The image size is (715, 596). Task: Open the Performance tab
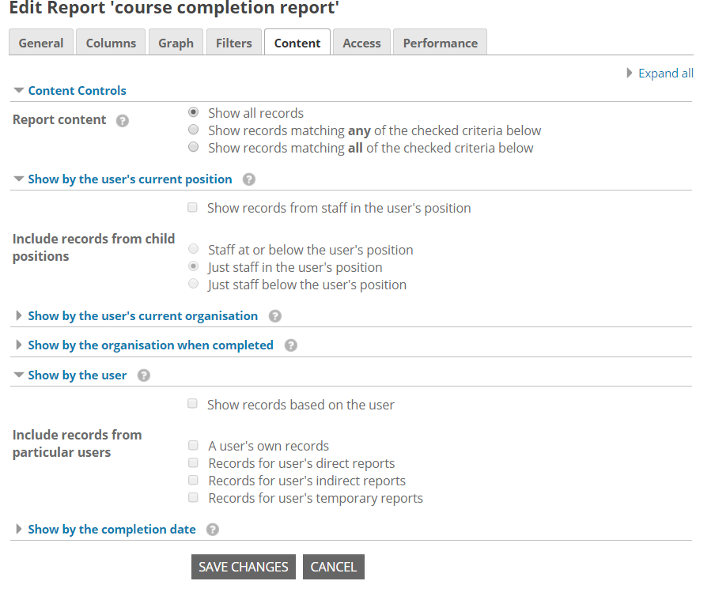pyautogui.click(x=440, y=43)
